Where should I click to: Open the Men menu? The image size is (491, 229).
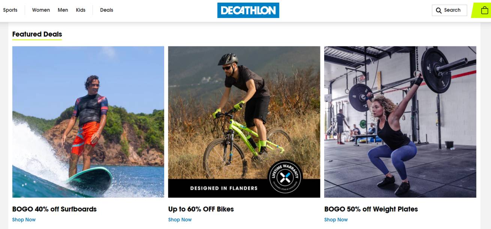click(63, 10)
